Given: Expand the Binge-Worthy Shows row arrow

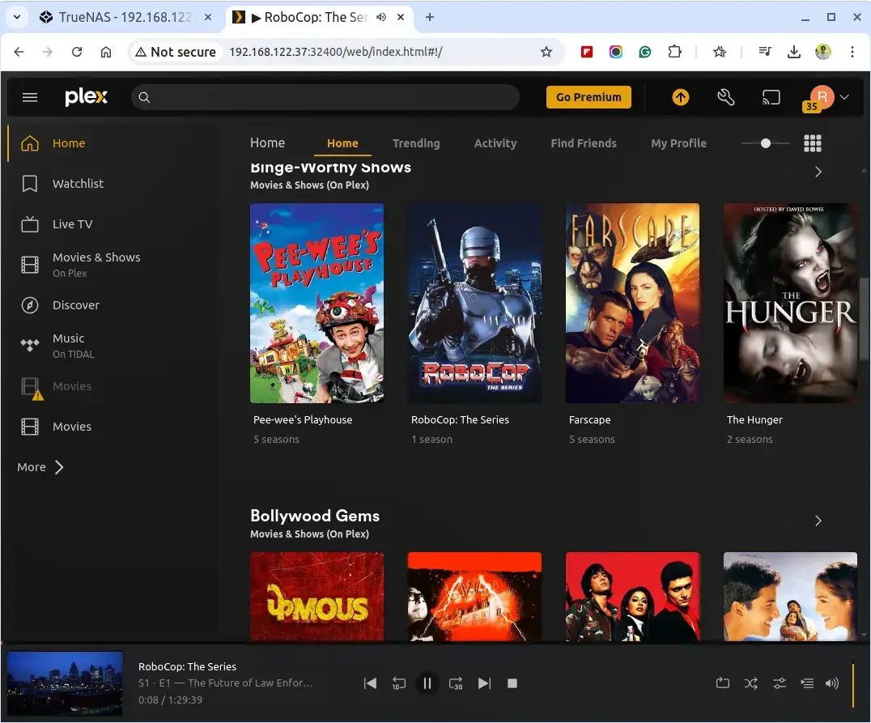Looking at the screenshot, I should point(818,172).
